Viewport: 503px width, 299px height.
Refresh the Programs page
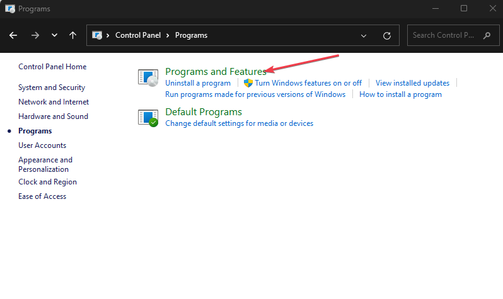[387, 36]
